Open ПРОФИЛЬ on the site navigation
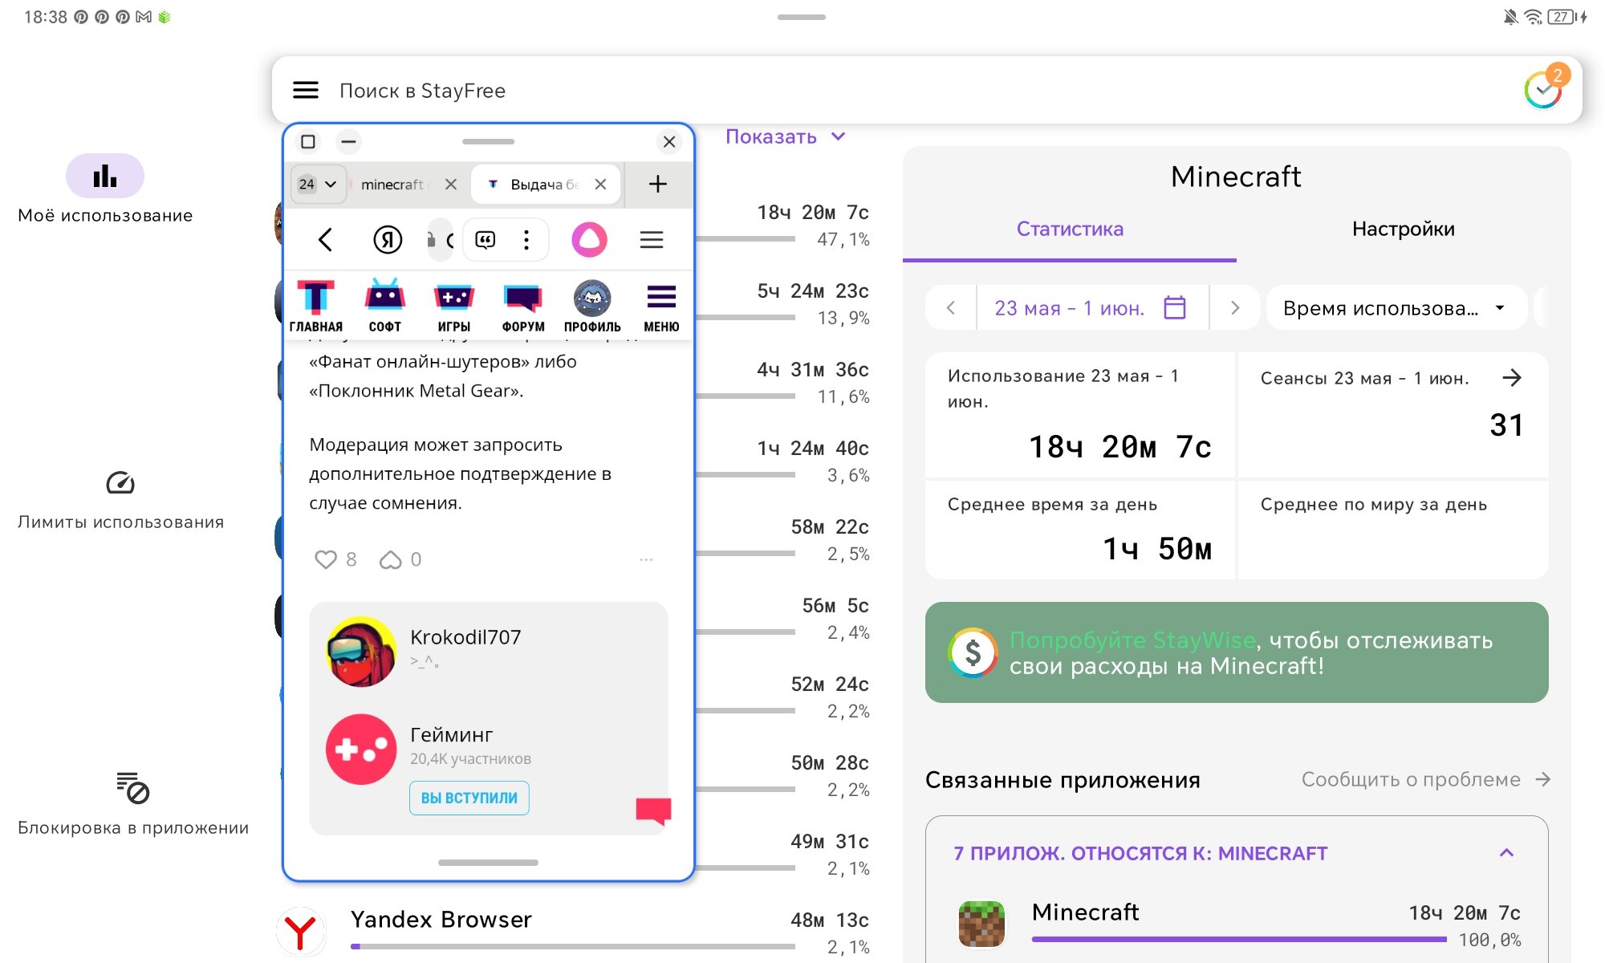 point(592,306)
